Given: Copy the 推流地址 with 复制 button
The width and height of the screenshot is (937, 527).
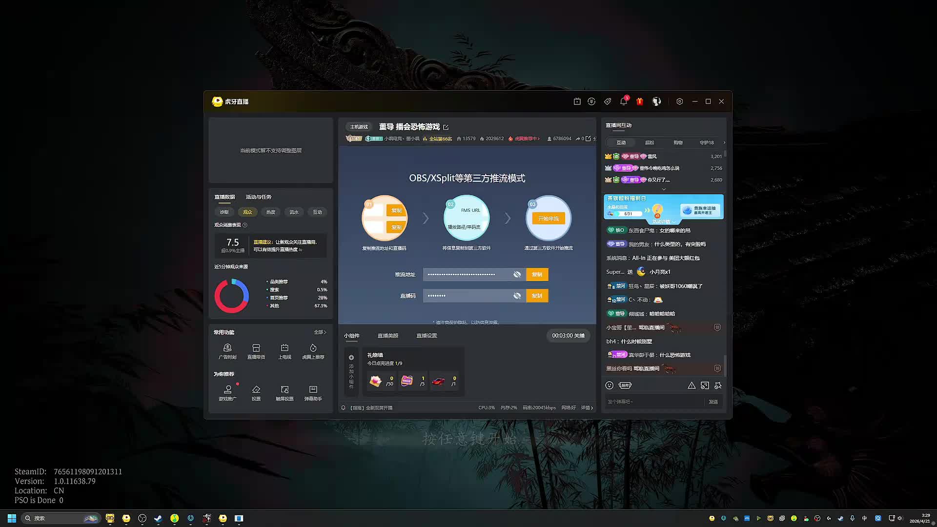Looking at the screenshot, I should tap(537, 275).
